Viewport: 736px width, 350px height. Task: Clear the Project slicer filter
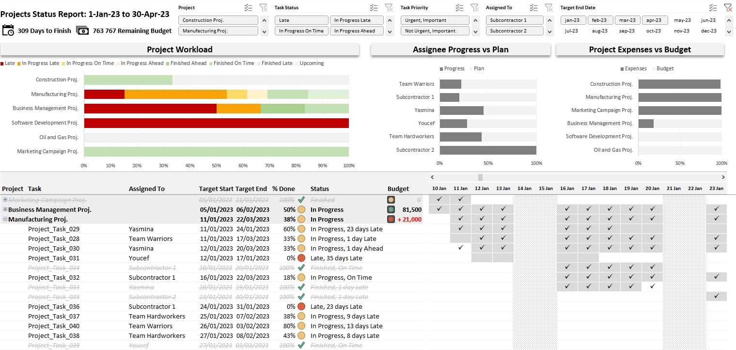pyautogui.click(x=264, y=8)
